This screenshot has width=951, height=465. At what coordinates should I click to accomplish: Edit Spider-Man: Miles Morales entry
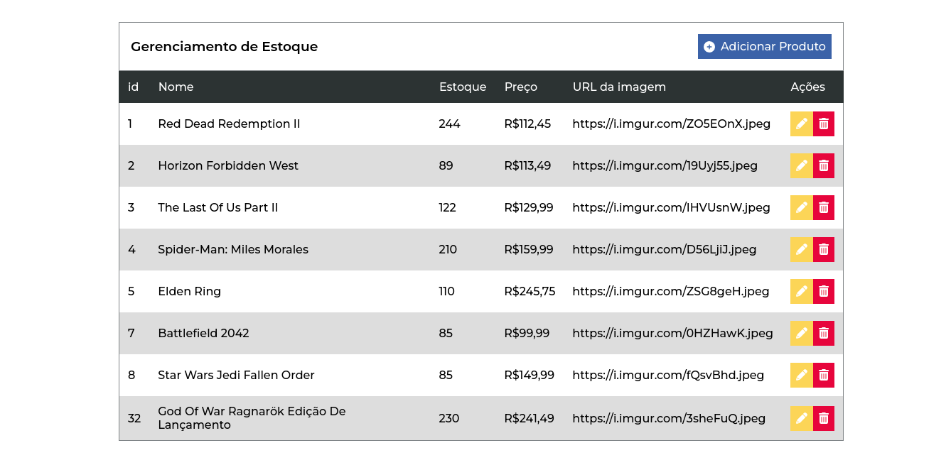tap(801, 249)
